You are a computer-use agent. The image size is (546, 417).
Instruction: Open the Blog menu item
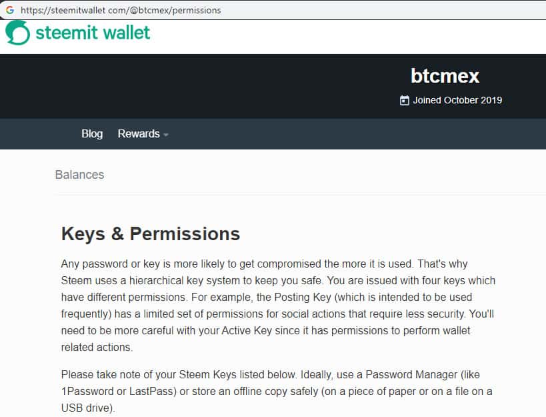tap(92, 133)
